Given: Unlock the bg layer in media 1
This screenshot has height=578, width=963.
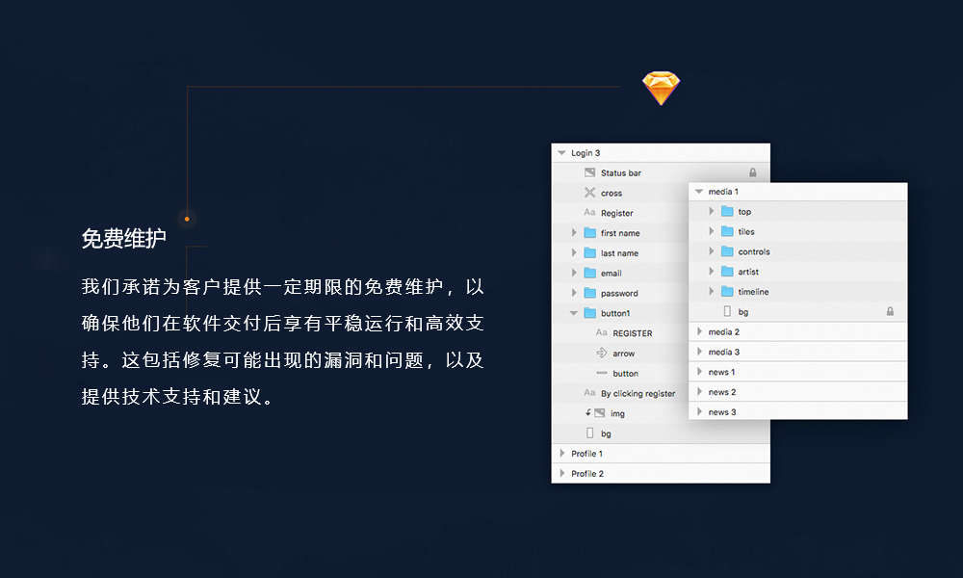Looking at the screenshot, I should pos(890,312).
